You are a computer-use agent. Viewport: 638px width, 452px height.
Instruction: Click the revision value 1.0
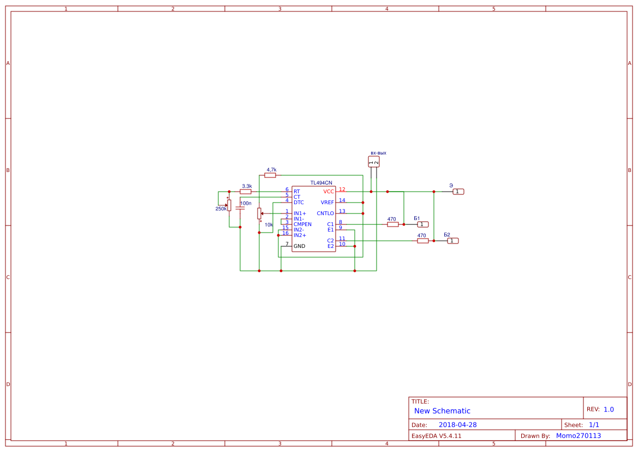(609, 409)
